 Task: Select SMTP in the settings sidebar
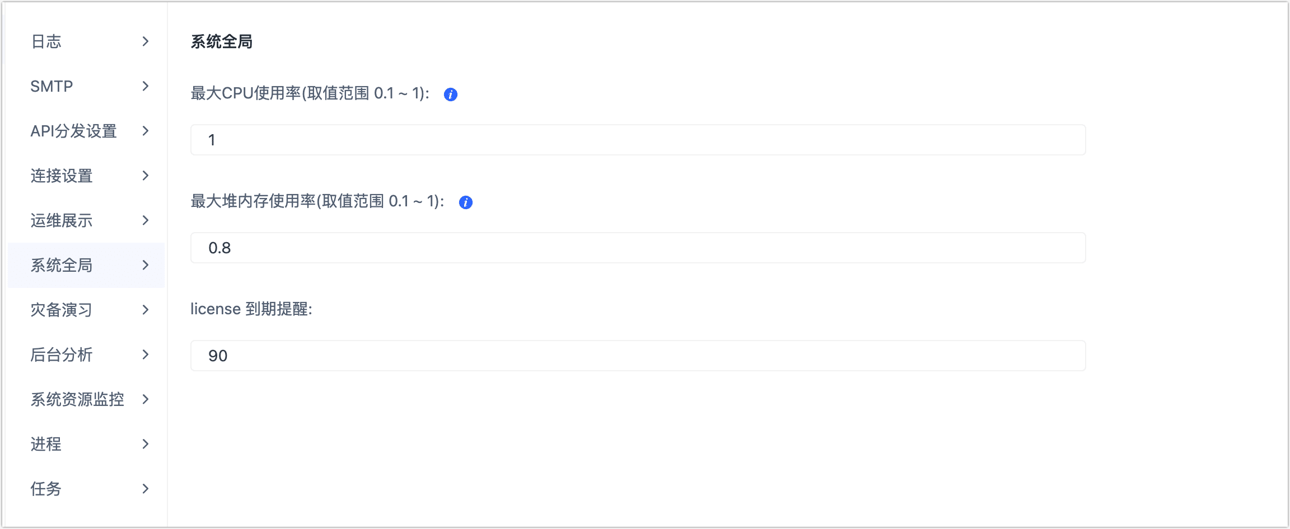[52, 86]
